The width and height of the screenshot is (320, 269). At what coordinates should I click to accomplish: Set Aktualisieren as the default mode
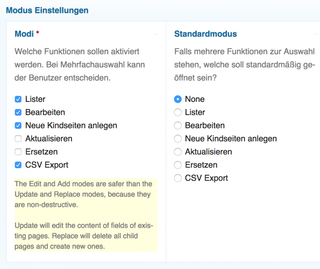click(178, 152)
